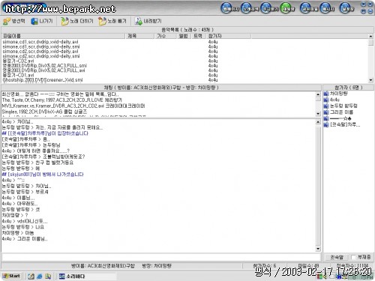This screenshot has width=375, height=281.
Task: Click the 귓속말 whisper button
Action: (337, 257)
